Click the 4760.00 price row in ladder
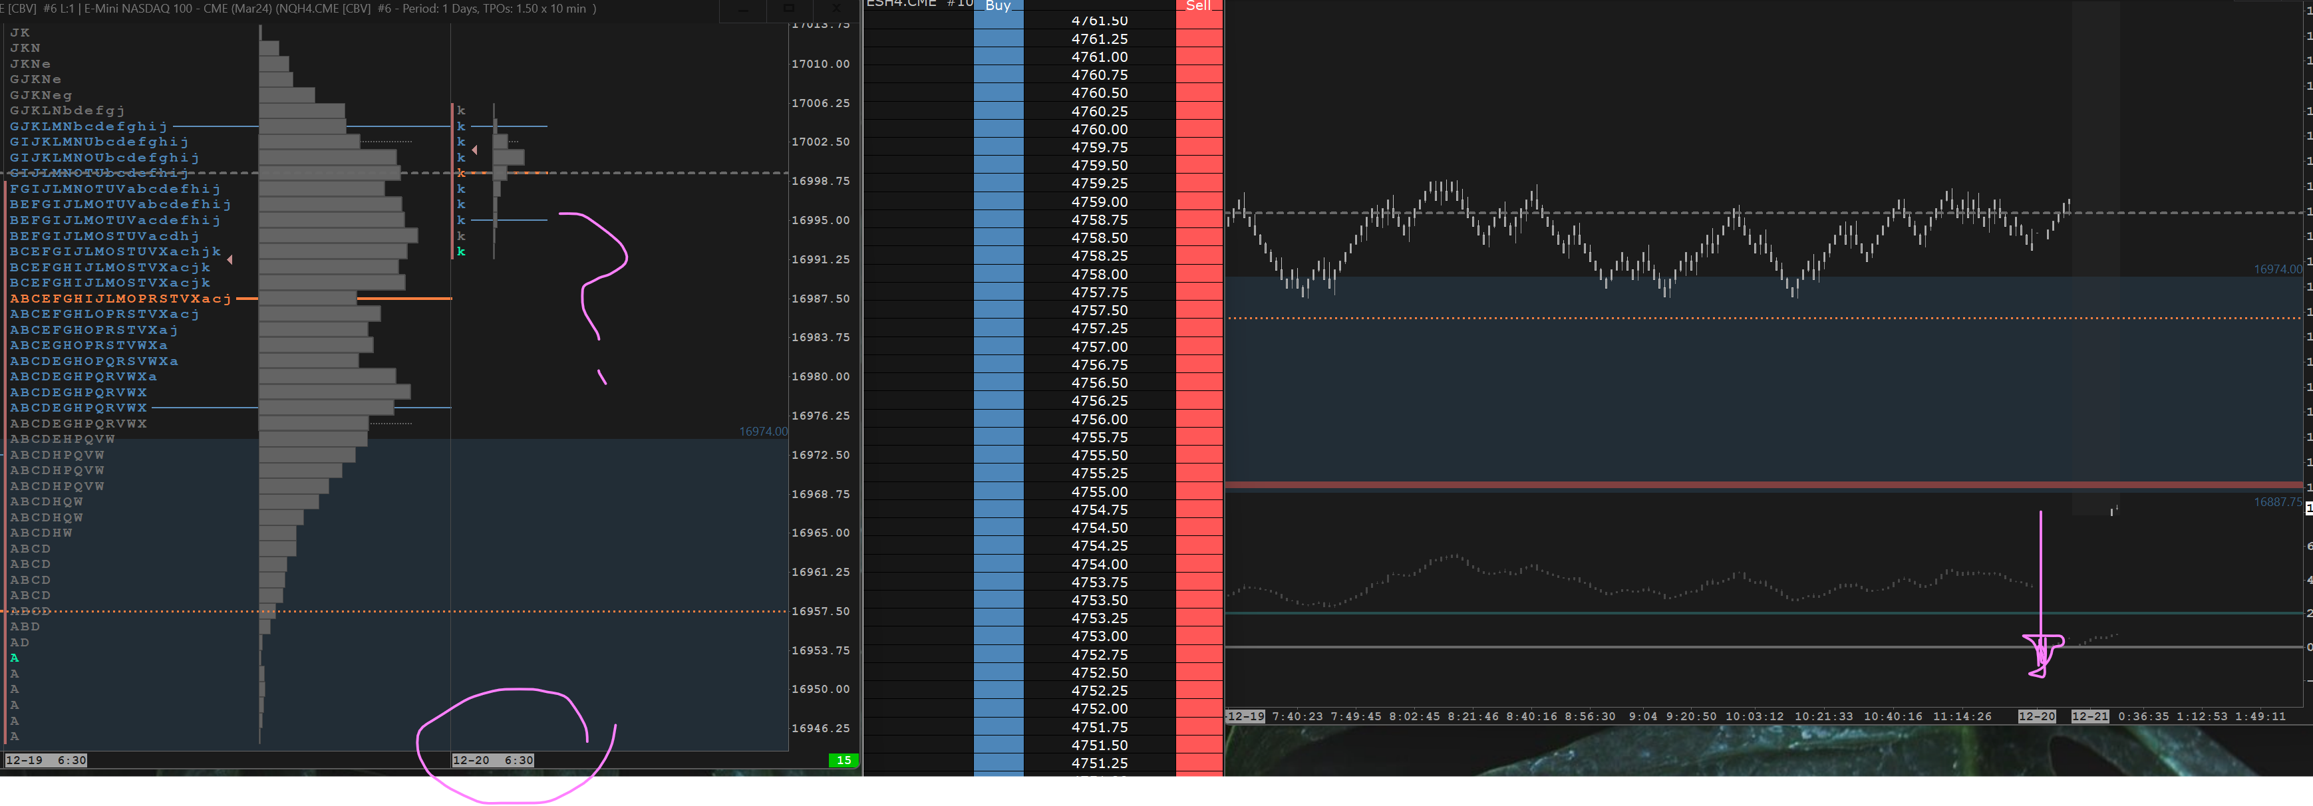This screenshot has height=806, width=2313. [x=1099, y=129]
